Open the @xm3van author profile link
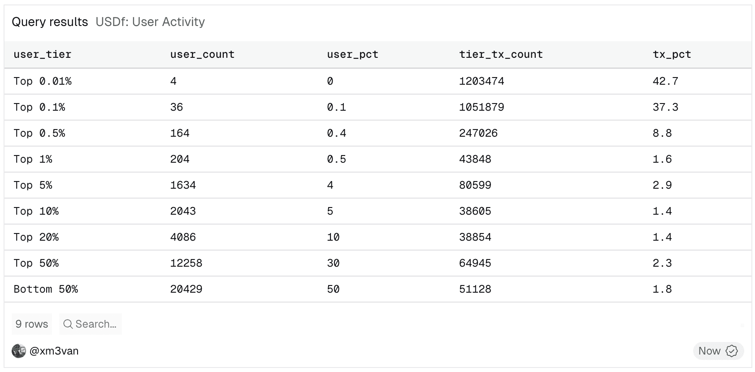 pyautogui.click(x=54, y=351)
